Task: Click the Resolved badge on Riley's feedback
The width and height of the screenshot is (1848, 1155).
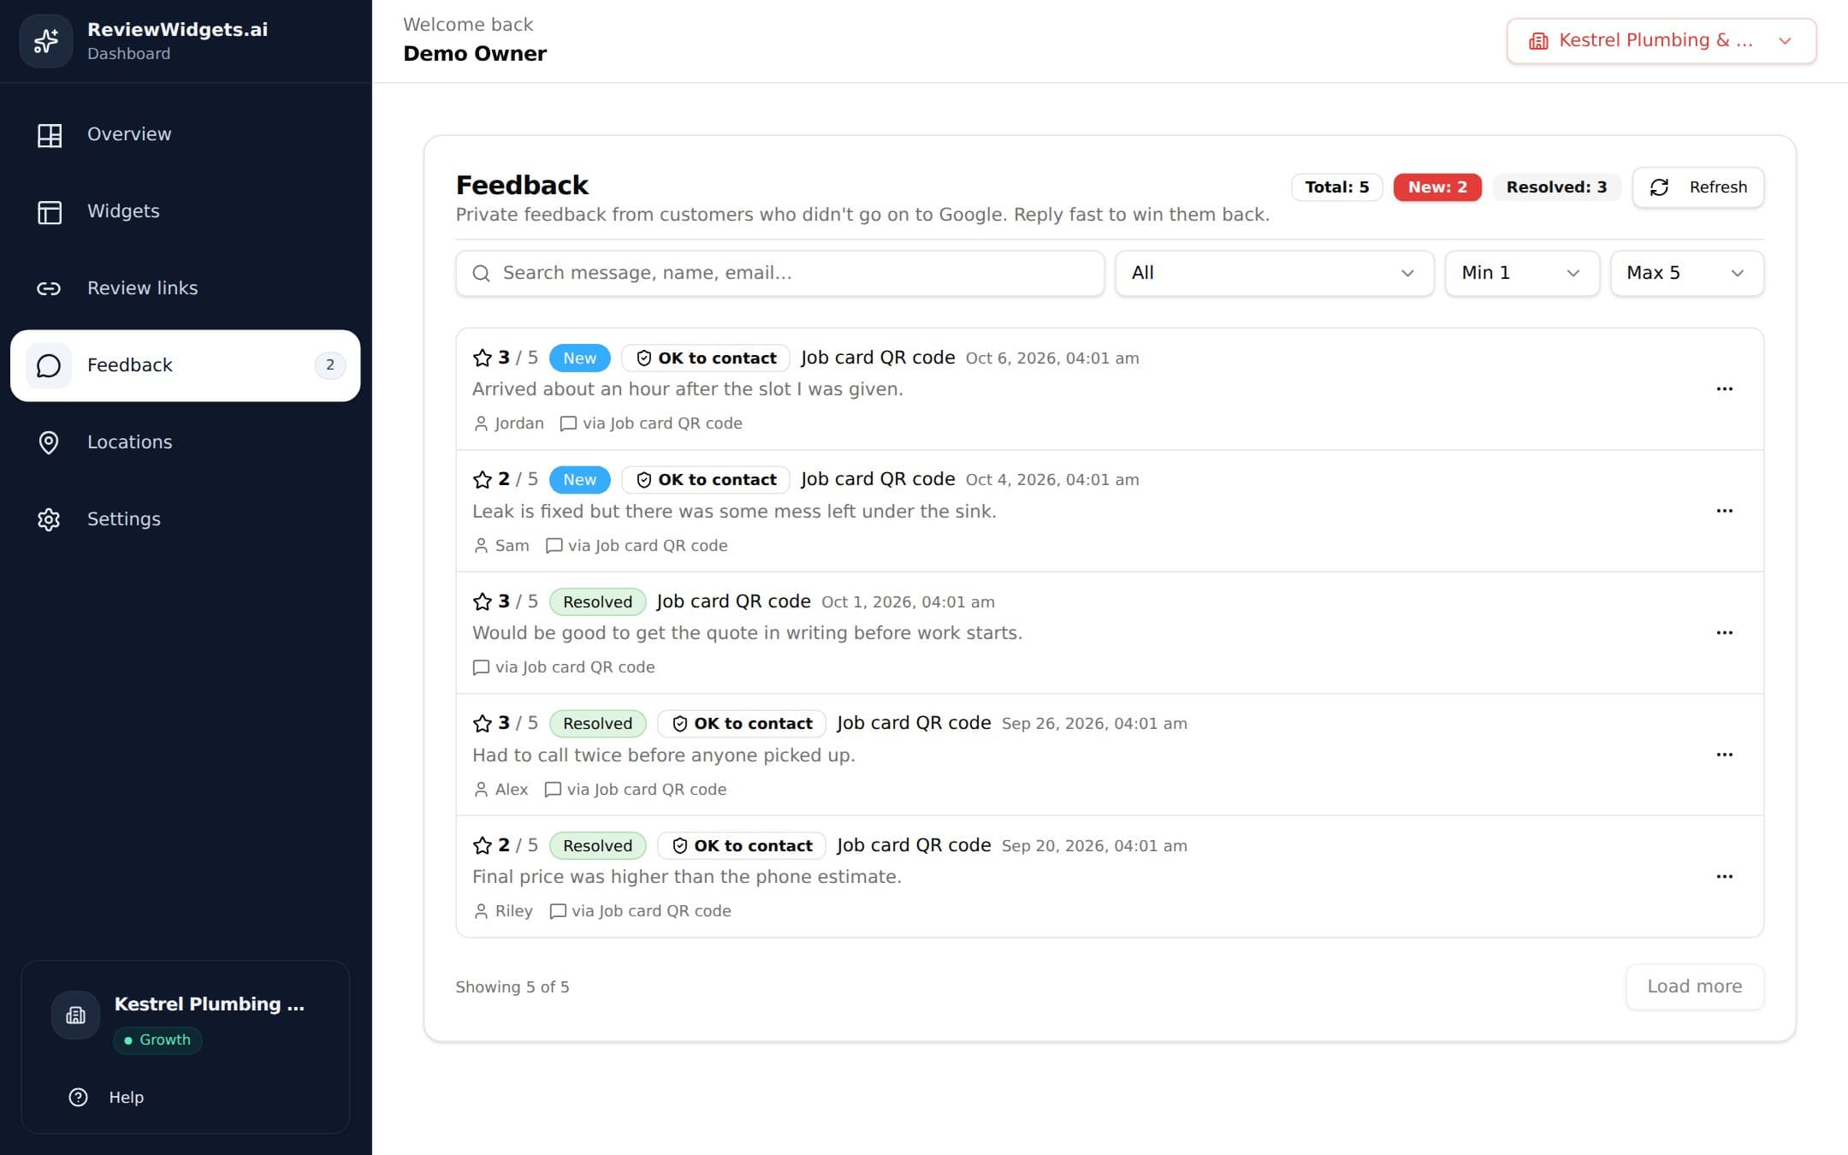Action: (597, 845)
